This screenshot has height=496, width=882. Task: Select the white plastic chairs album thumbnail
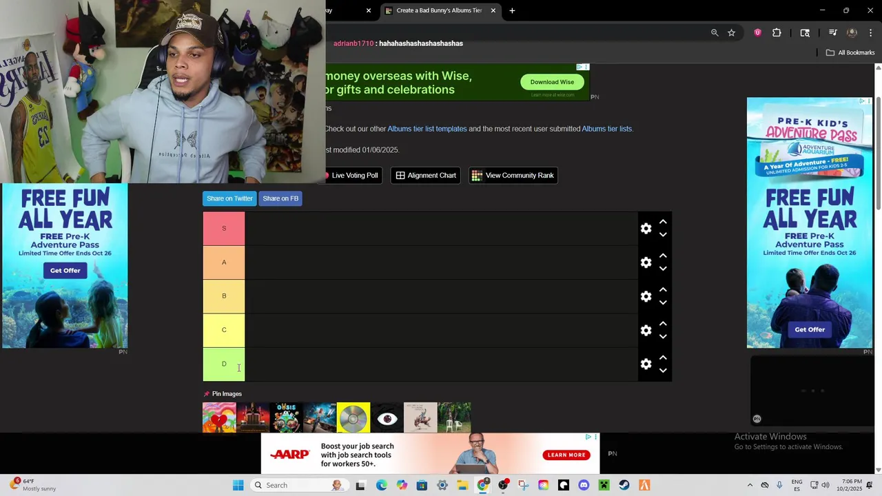(454, 417)
